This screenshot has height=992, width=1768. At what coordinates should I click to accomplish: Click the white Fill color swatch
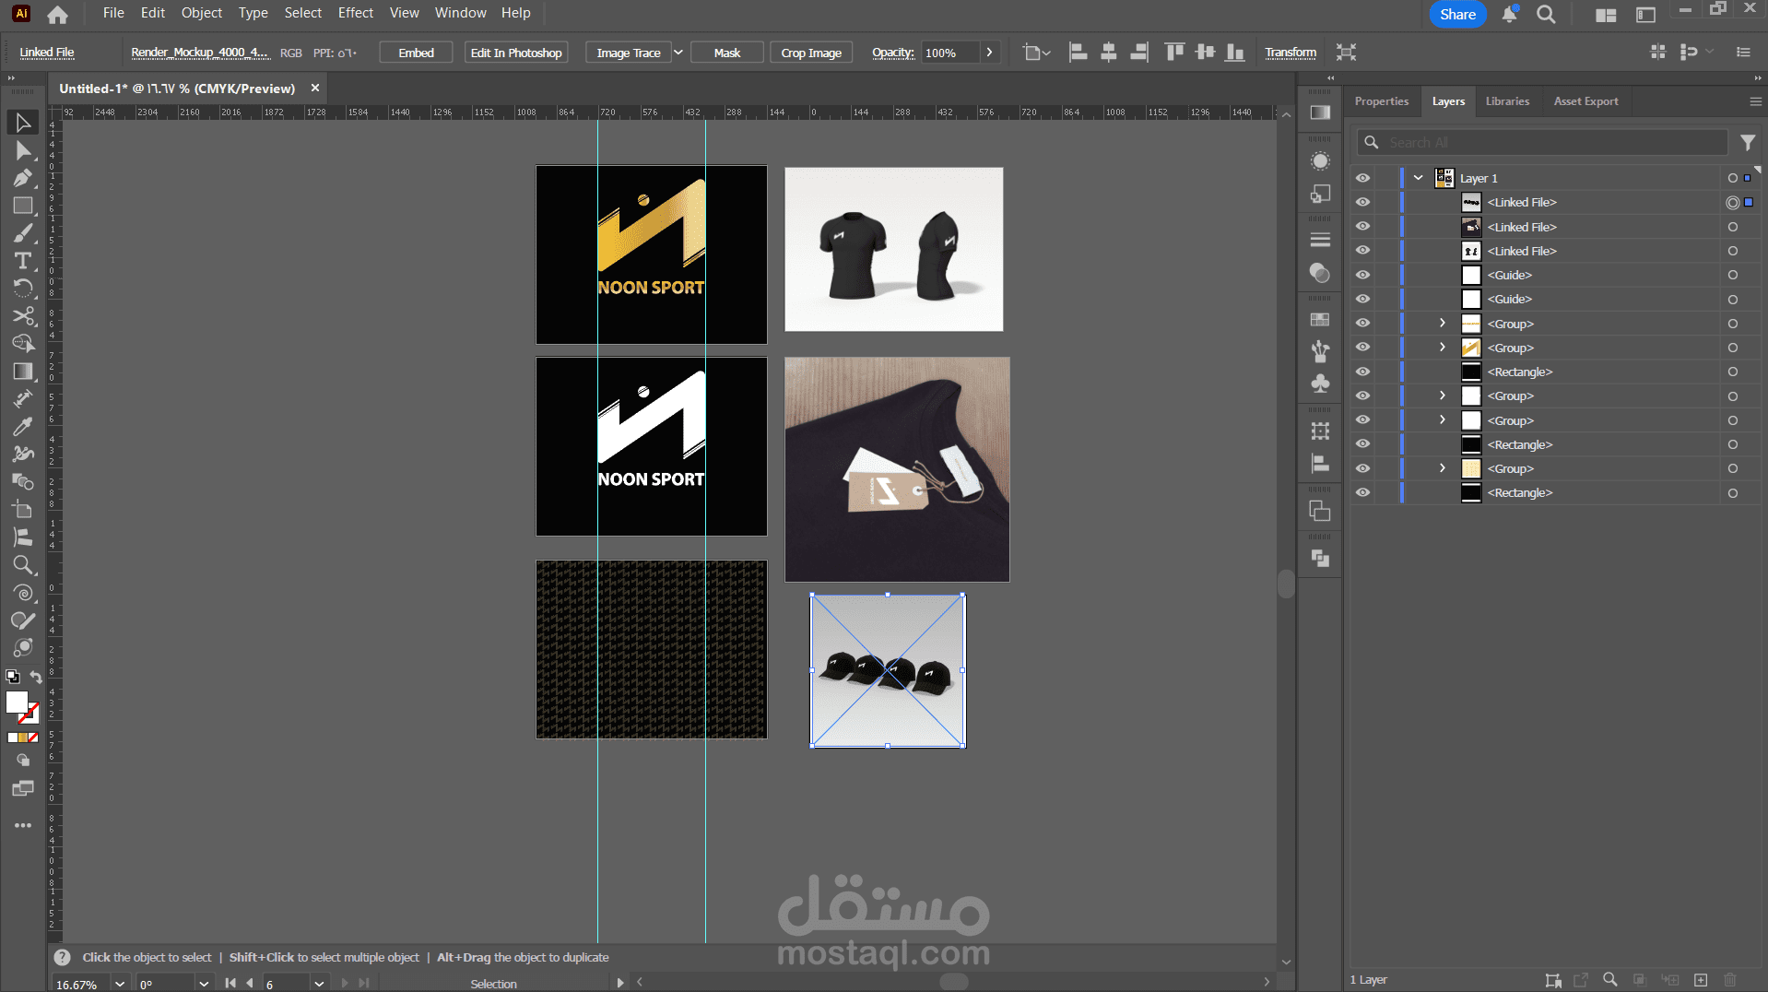[16, 702]
